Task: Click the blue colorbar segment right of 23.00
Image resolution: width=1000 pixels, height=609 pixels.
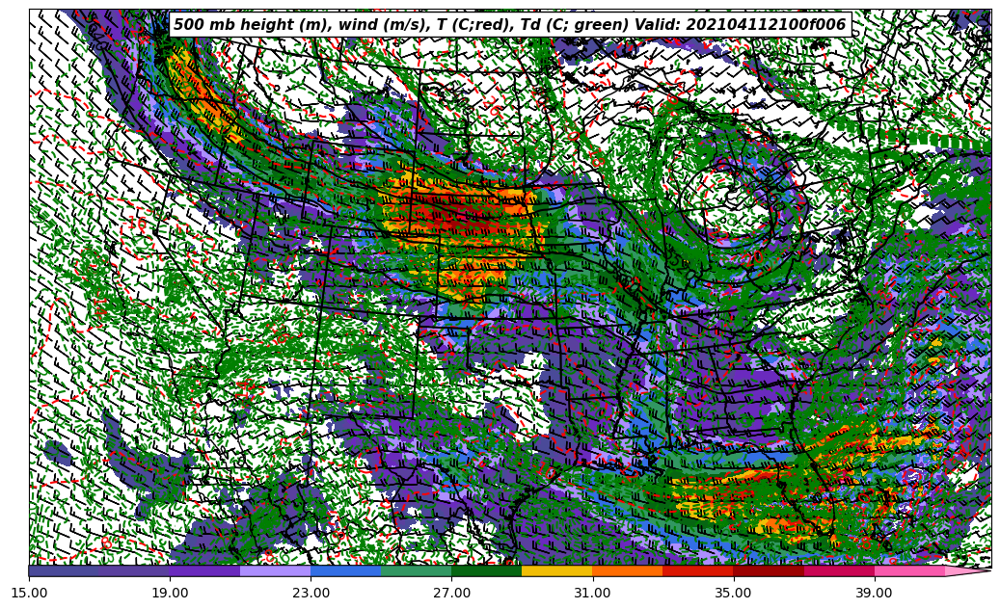Action: coord(345,570)
